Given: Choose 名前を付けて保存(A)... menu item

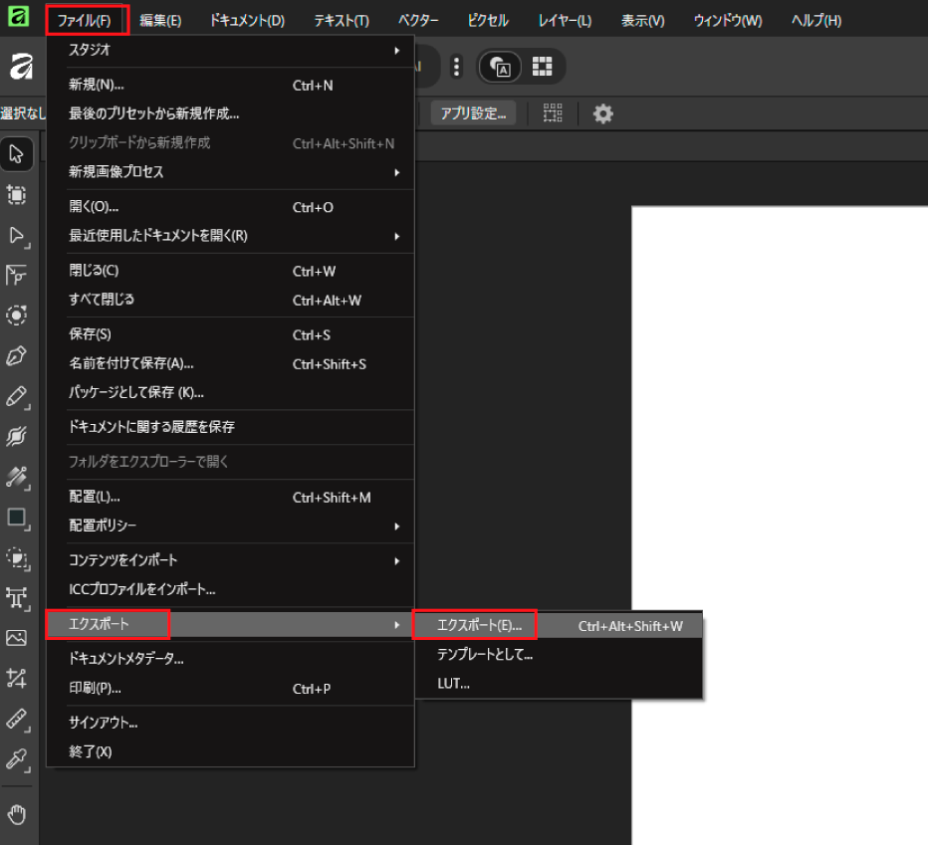Looking at the screenshot, I should pos(131,364).
